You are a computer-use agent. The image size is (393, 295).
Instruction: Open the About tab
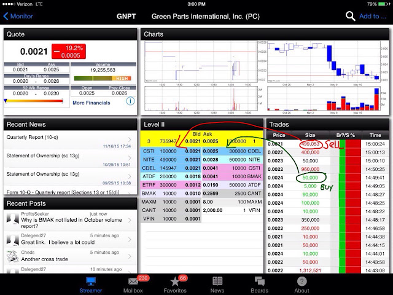(x=302, y=285)
